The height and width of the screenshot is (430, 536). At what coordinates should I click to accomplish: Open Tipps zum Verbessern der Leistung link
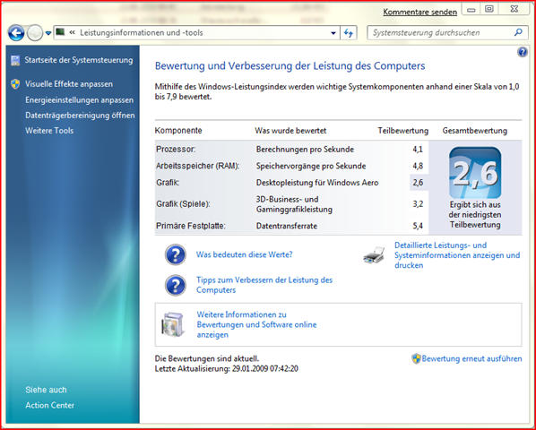(x=264, y=285)
